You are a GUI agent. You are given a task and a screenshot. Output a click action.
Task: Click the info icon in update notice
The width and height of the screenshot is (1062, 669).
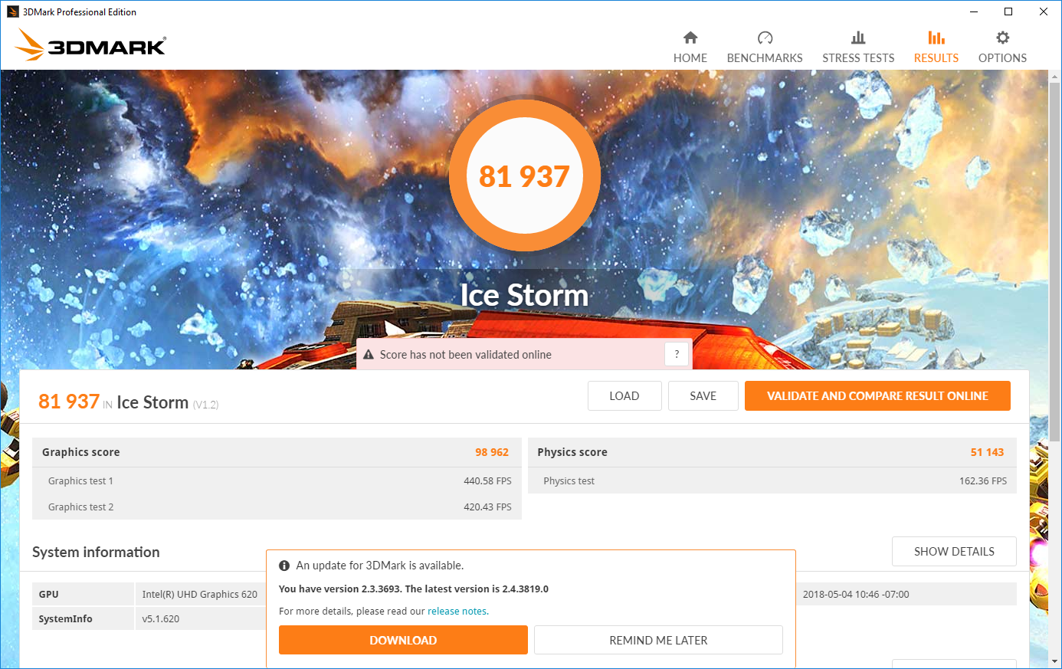pos(284,566)
